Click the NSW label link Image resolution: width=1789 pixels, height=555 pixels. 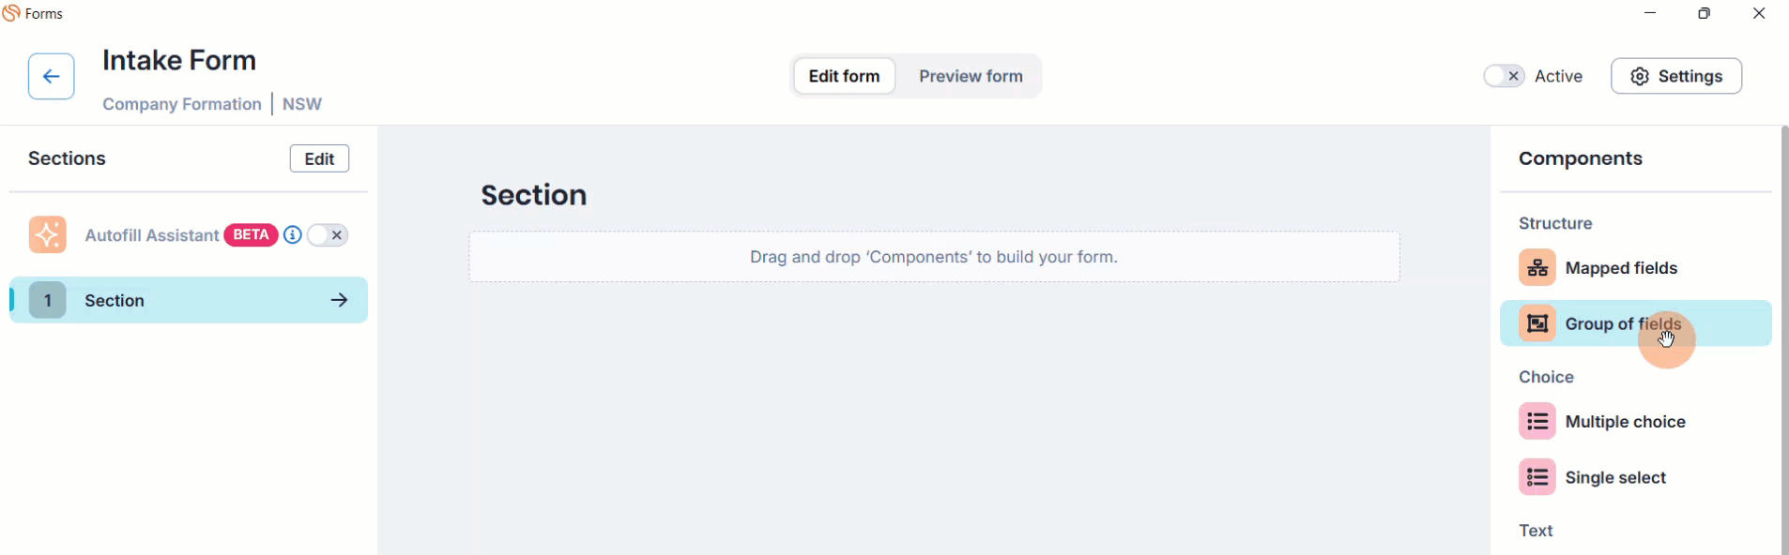[302, 104]
